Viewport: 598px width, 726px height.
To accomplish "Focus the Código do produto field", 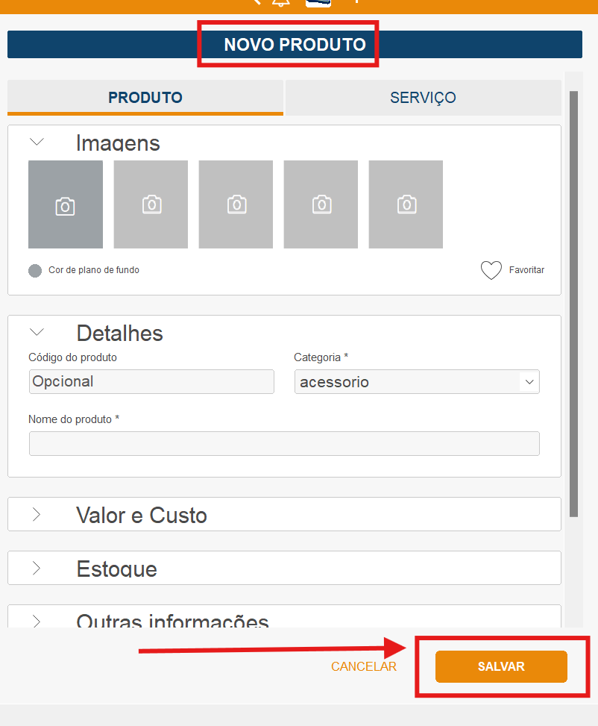I will click(151, 381).
